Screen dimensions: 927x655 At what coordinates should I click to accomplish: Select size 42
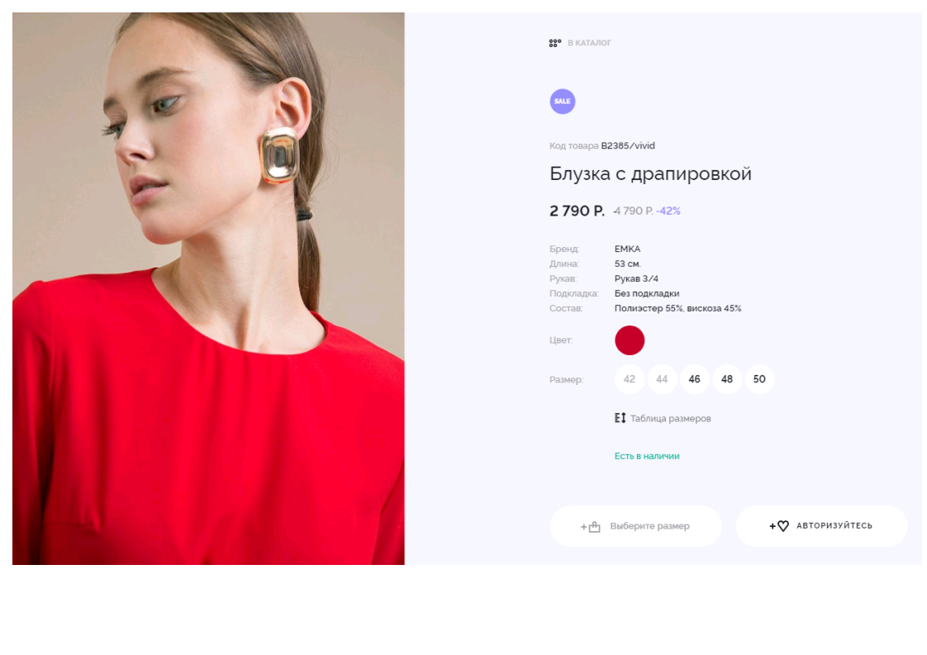[630, 379]
